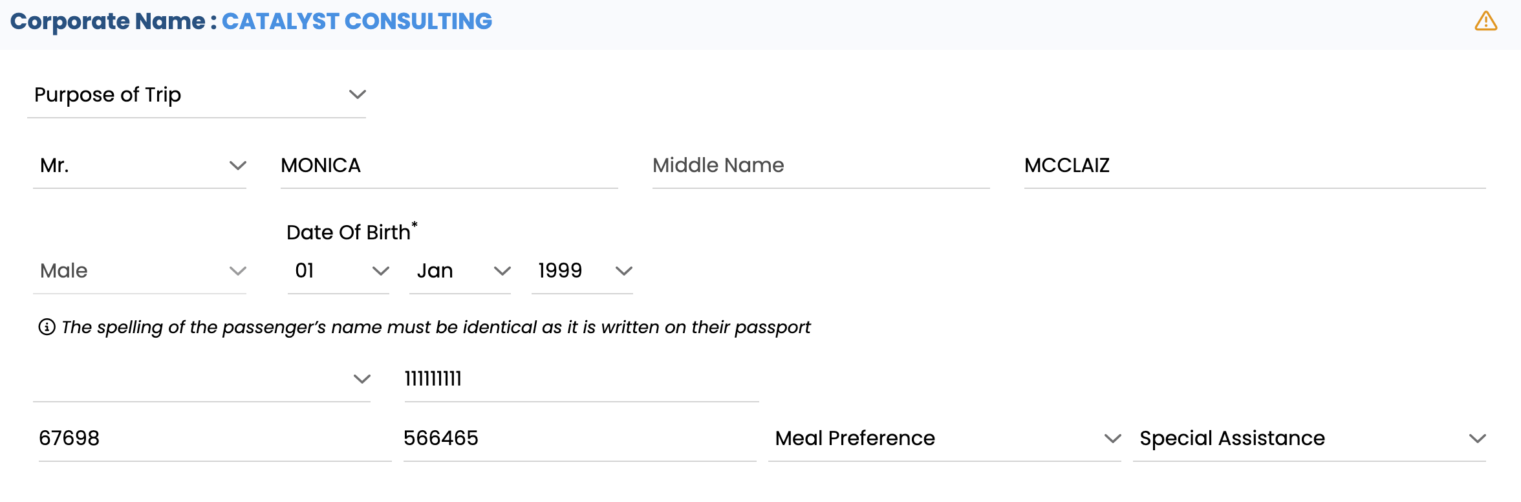1521x502 pixels.
Task: Click the Date Of Birth label
Action: (x=349, y=232)
